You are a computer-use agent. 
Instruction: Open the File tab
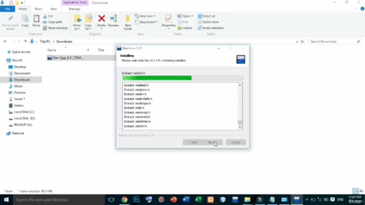(8, 9)
